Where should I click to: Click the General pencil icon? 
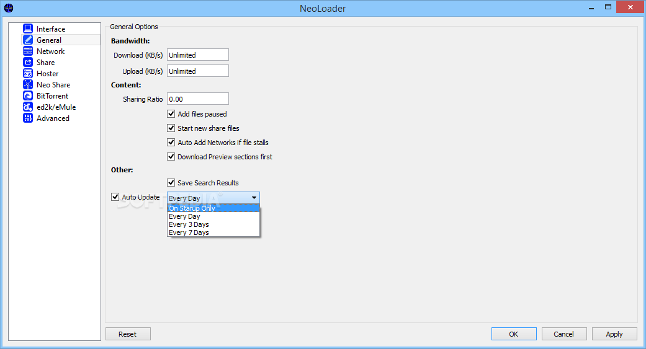[x=27, y=40]
